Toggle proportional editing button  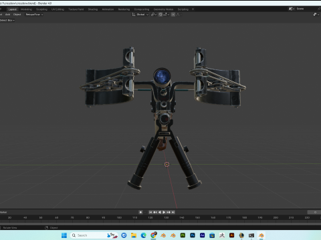[x=173, y=15]
